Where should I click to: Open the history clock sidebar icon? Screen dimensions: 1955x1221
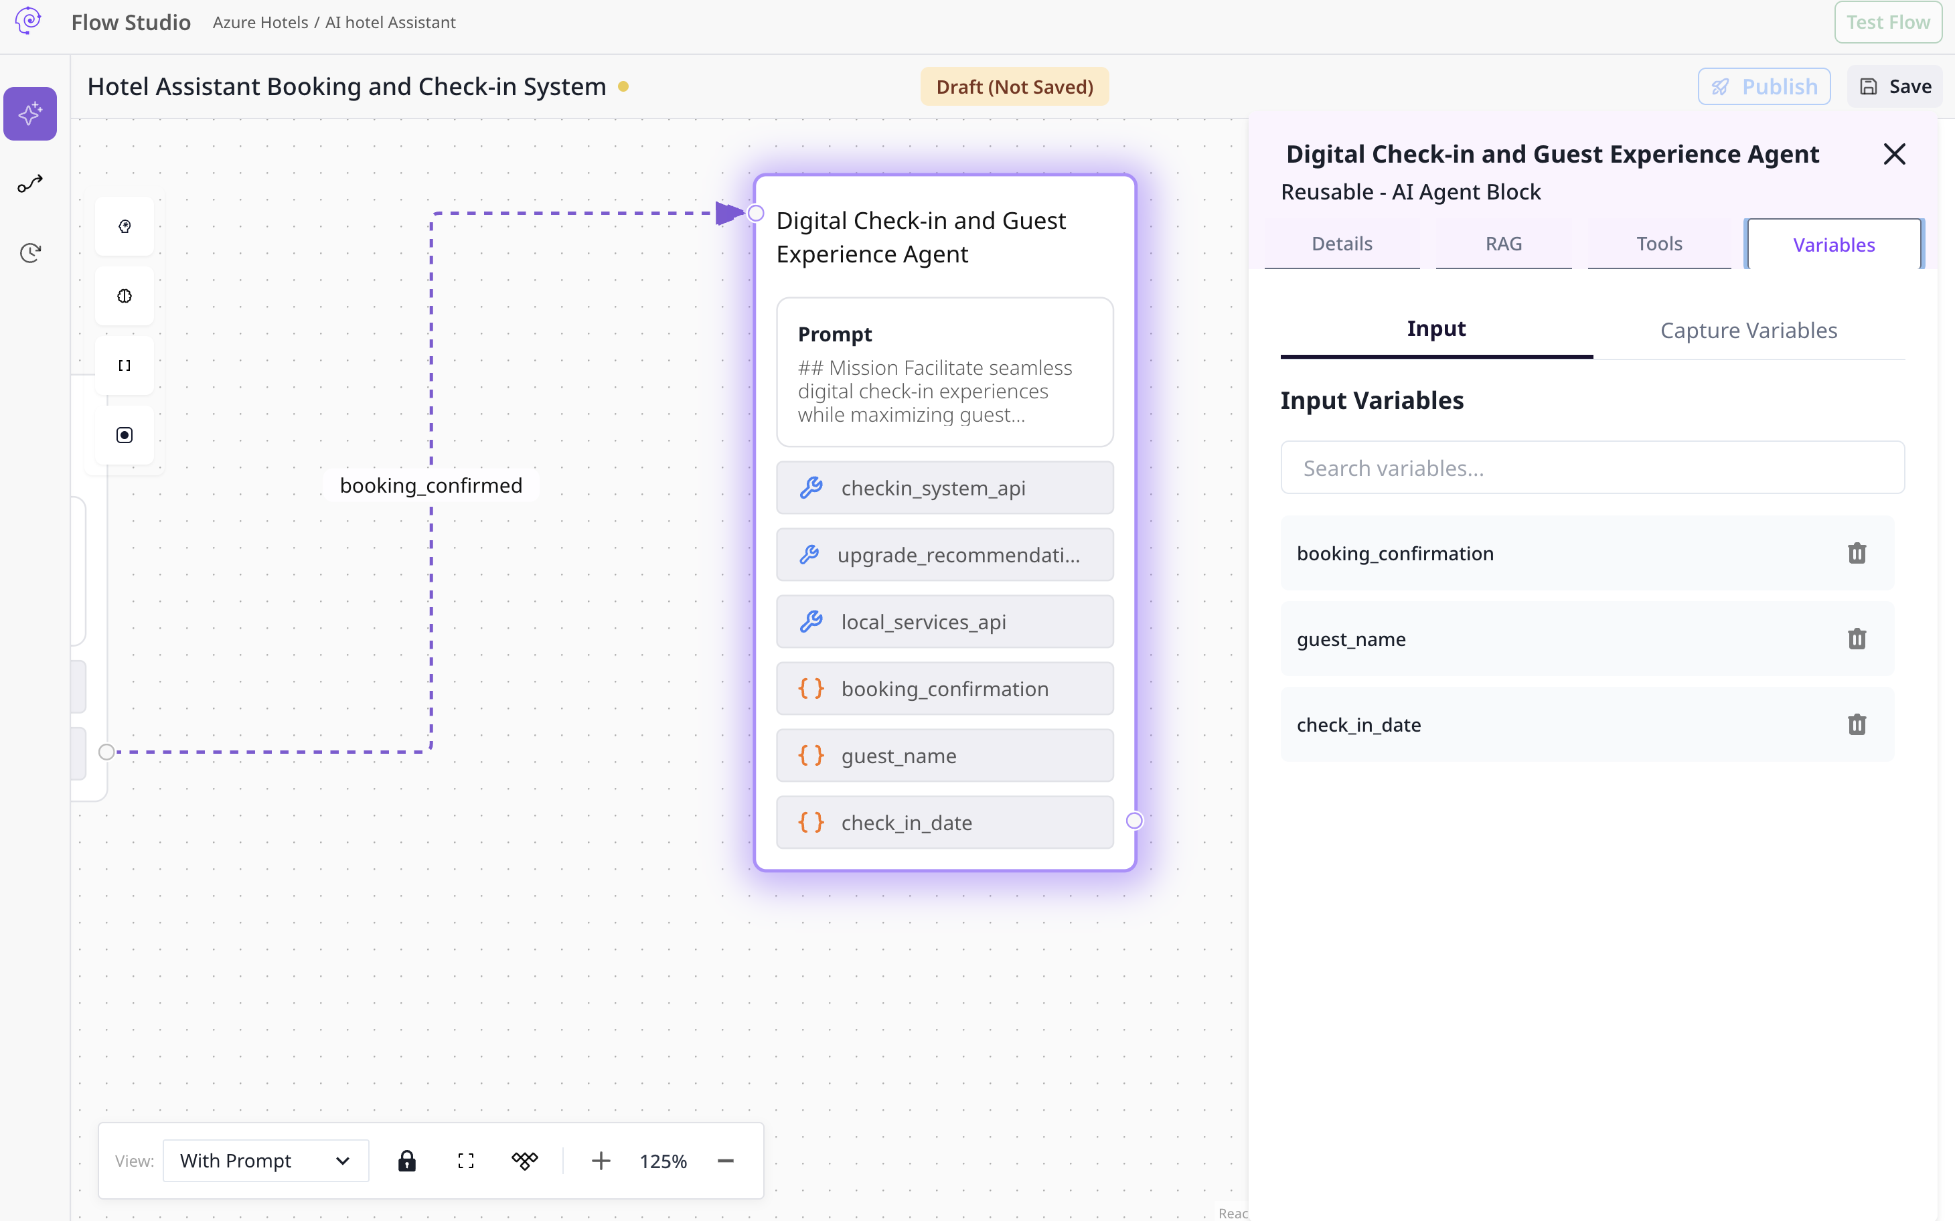[30, 253]
